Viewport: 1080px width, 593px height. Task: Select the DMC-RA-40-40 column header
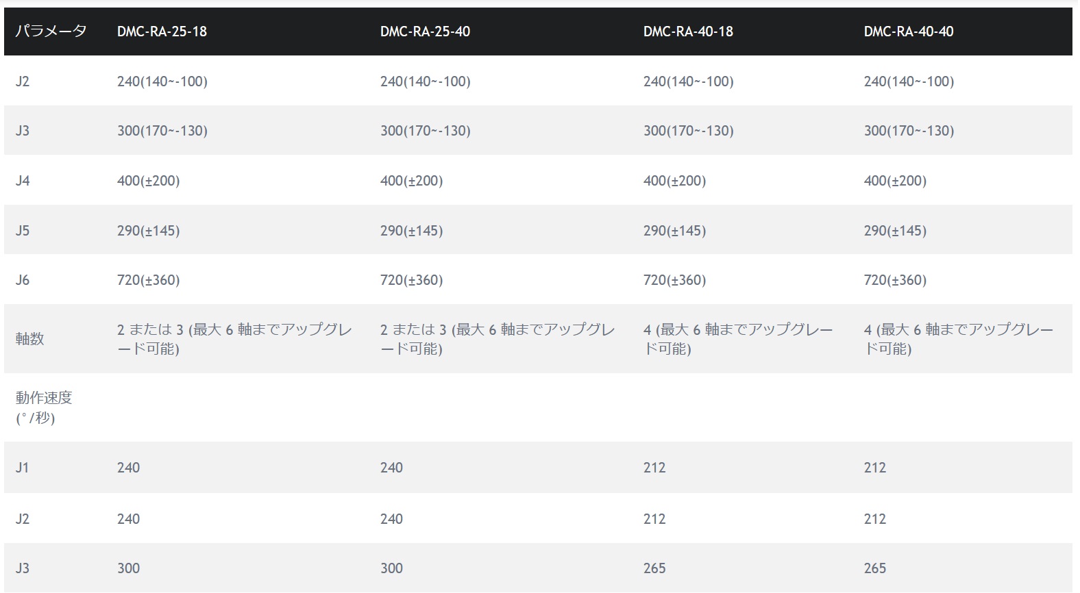click(x=909, y=31)
